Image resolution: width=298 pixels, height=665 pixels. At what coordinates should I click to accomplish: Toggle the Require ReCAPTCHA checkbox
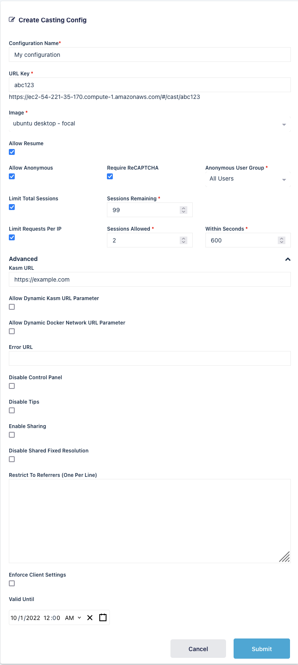tap(110, 176)
